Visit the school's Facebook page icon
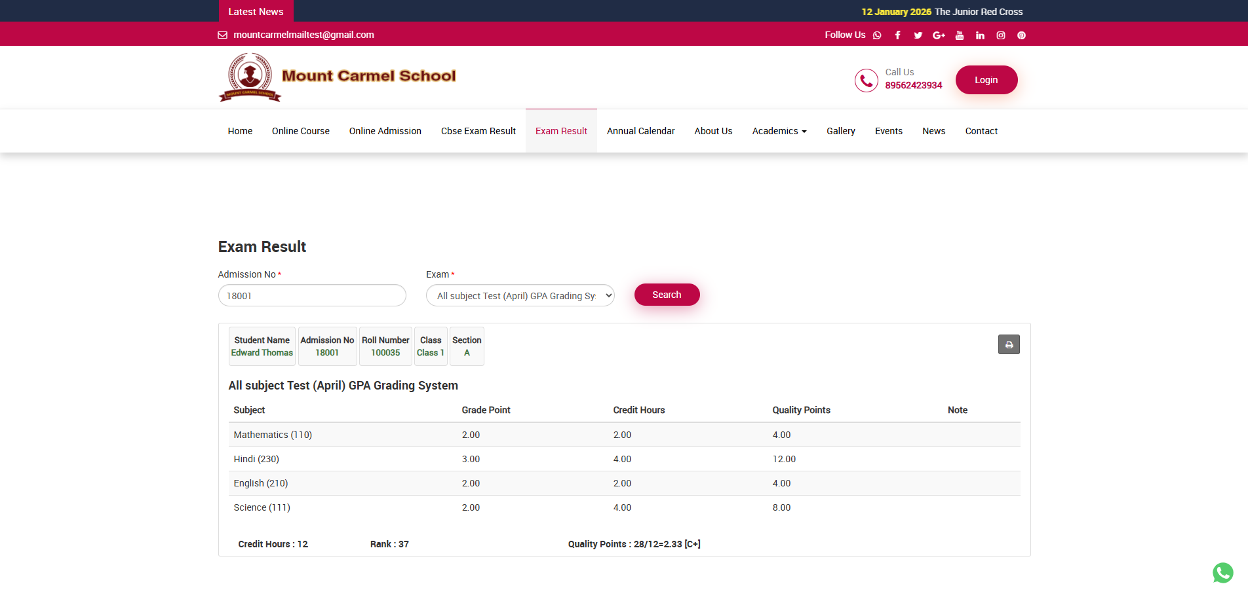 tap(897, 35)
